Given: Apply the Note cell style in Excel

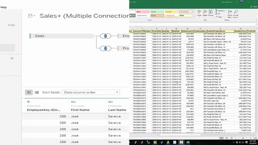Looking at the screenshot, I should coord(185,16).
